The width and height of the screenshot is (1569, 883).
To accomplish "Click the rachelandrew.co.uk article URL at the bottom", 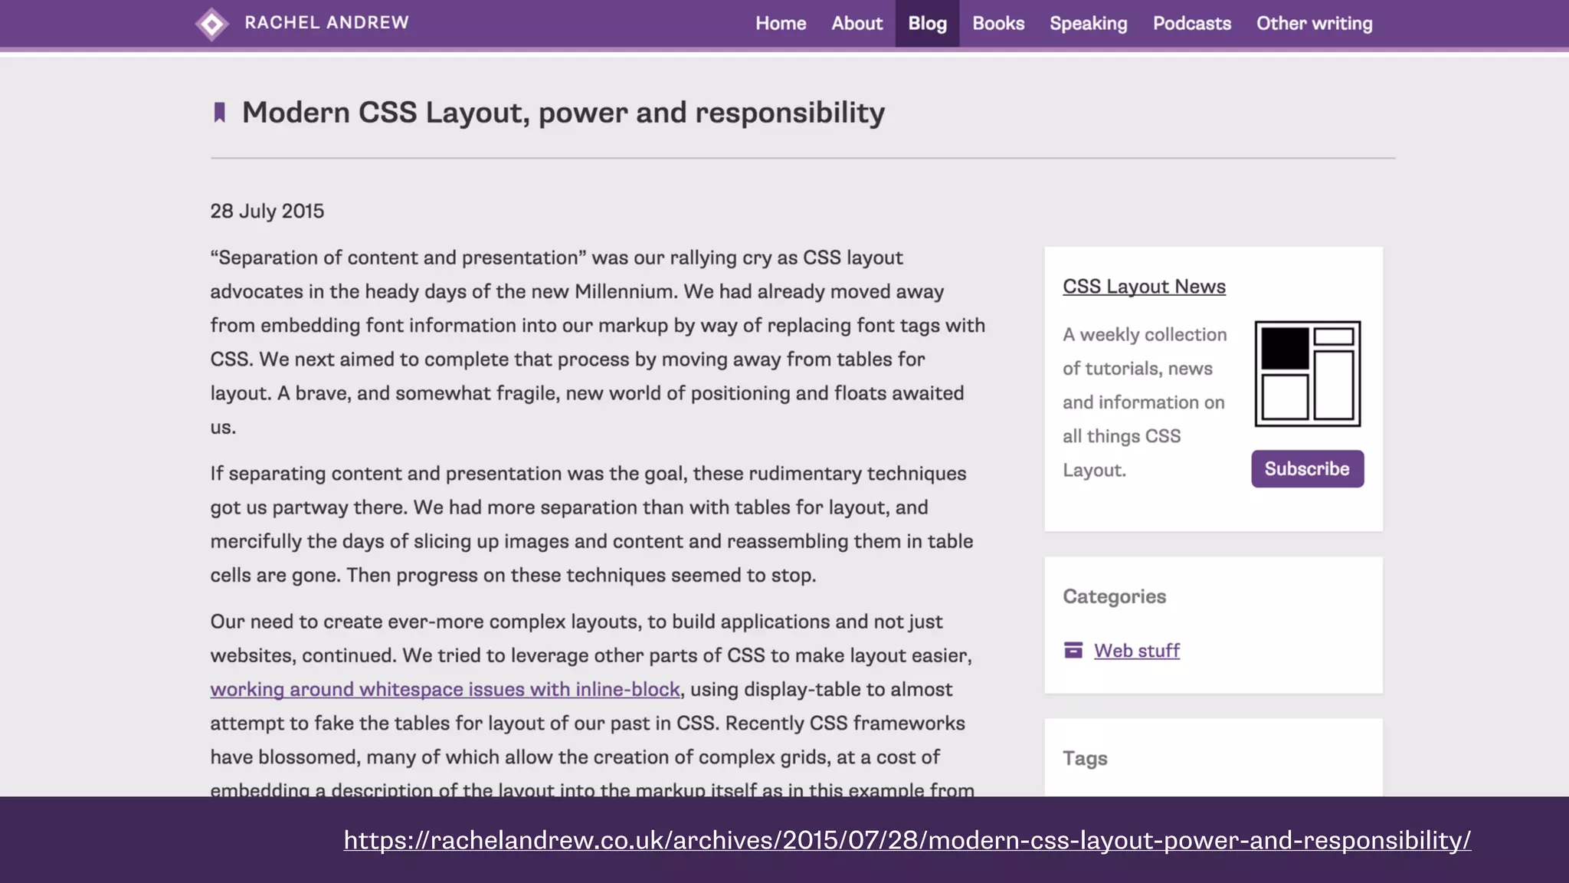I will tap(907, 840).
